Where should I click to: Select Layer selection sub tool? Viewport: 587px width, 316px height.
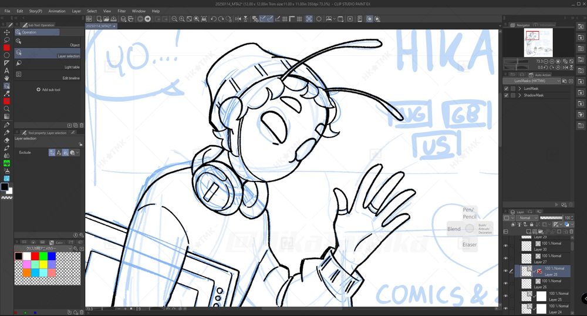click(x=48, y=53)
